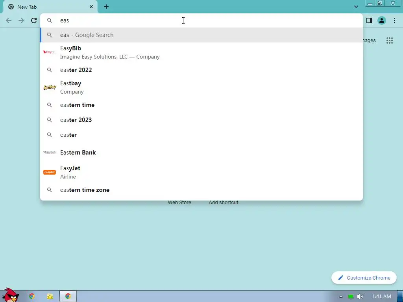Pick the 'easter 2022' suggestion
Image resolution: width=403 pixels, height=302 pixels.
pos(201,70)
